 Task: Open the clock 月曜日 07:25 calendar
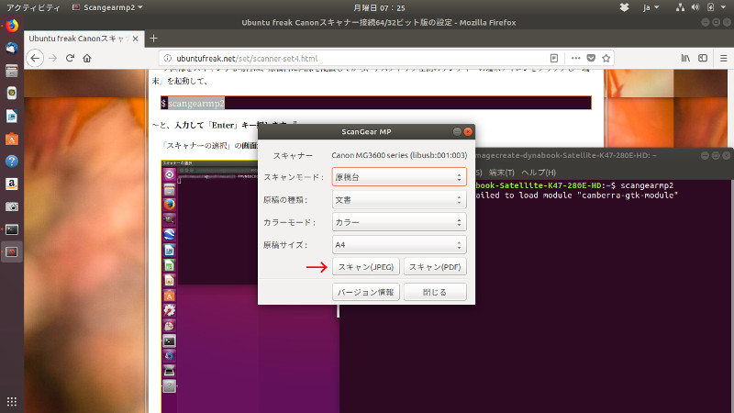[379, 7]
